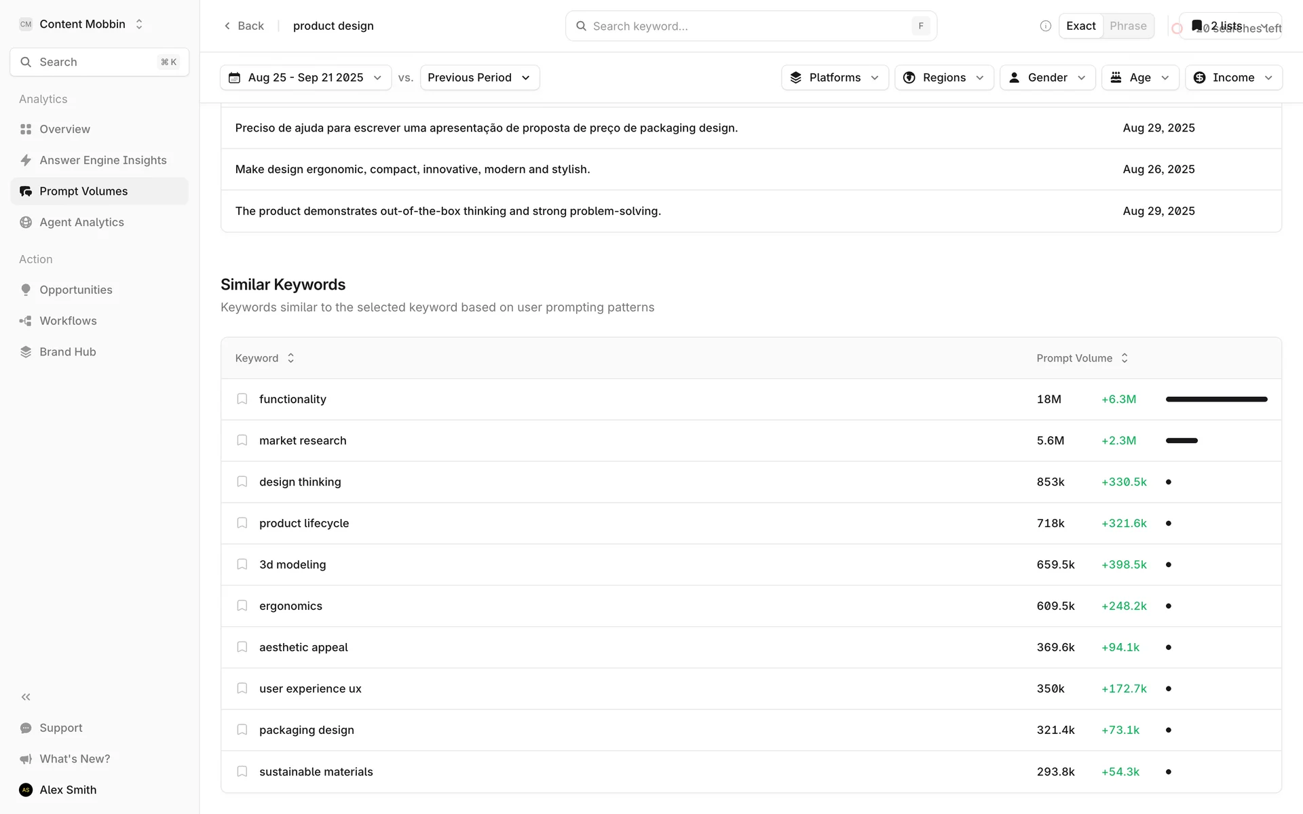Image resolution: width=1303 pixels, height=814 pixels.
Task: Bookmark the market research keyword
Action: click(242, 440)
